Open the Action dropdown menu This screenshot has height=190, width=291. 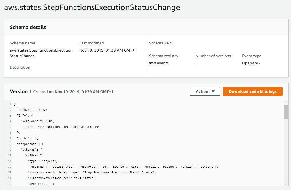[x=205, y=91]
